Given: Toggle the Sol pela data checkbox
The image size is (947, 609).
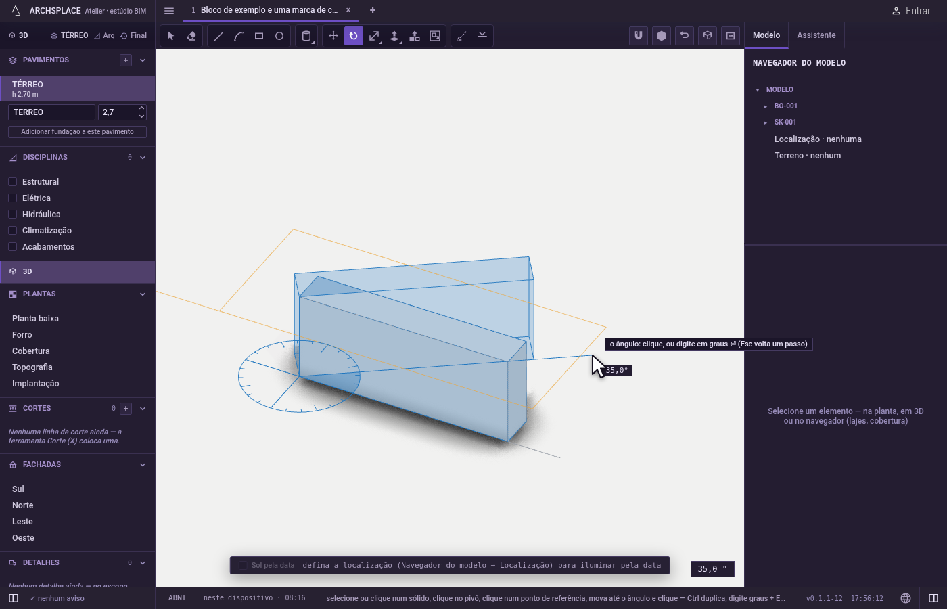Looking at the screenshot, I should (x=243, y=566).
